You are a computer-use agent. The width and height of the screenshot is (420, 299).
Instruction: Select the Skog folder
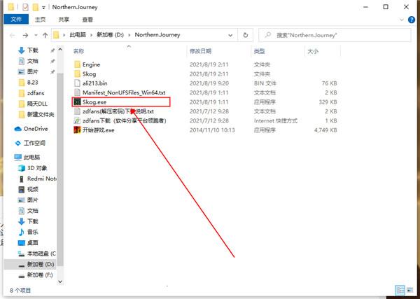click(89, 74)
